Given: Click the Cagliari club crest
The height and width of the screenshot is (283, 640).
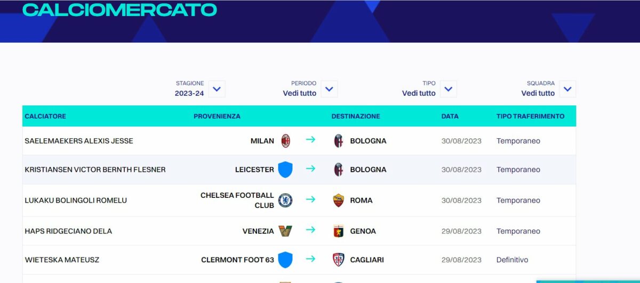Looking at the screenshot, I should (x=339, y=260).
